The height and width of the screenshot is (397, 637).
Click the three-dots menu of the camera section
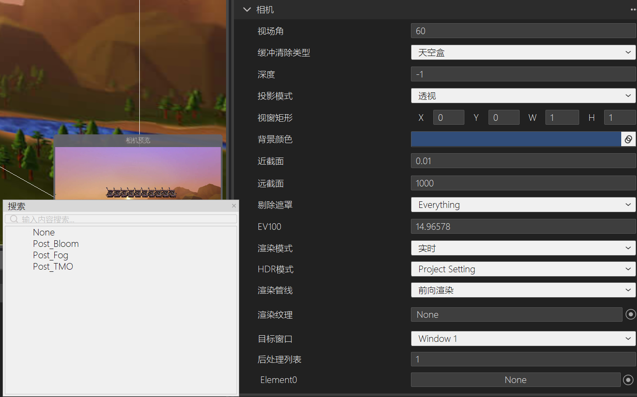tap(633, 10)
